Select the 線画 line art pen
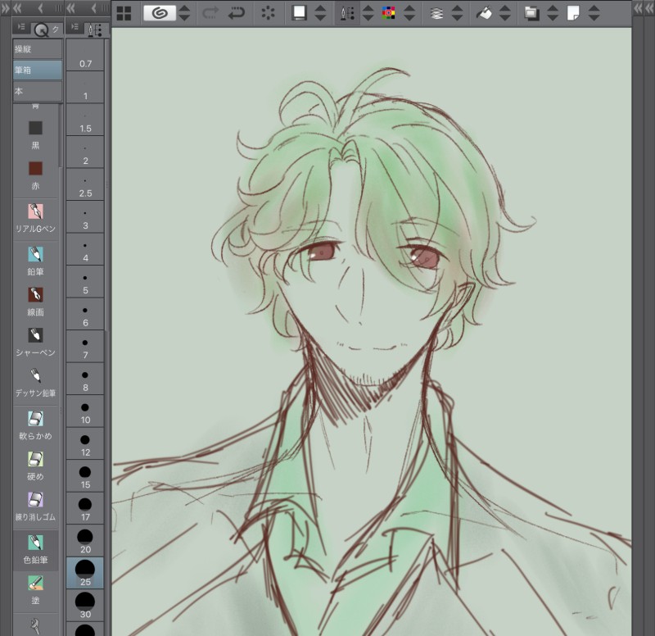 tap(35, 301)
